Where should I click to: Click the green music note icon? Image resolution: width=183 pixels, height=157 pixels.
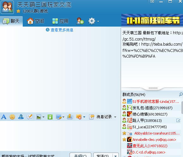[50, 117]
